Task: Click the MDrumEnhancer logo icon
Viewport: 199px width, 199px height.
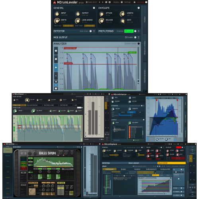Action: [x=112, y=94]
